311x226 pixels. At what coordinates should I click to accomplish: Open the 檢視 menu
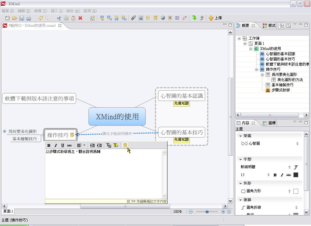[40, 11]
